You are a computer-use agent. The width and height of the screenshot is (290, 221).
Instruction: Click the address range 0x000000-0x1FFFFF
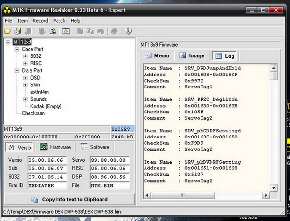[38, 137]
